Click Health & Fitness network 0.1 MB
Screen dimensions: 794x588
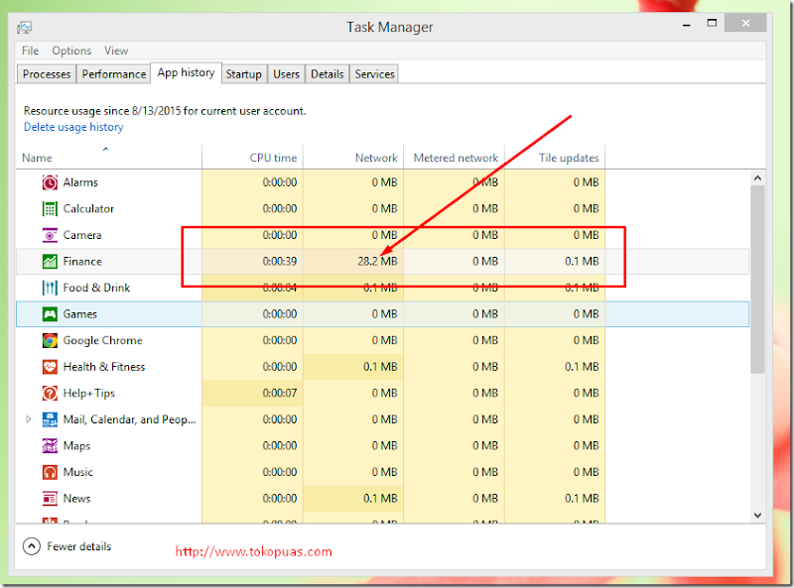[x=380, y=366]
